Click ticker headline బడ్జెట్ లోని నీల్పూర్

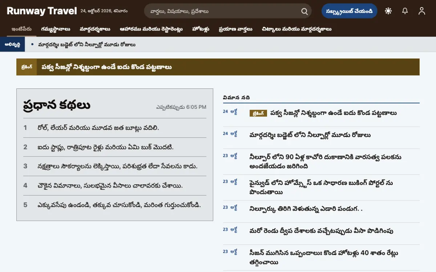point(87,45)
